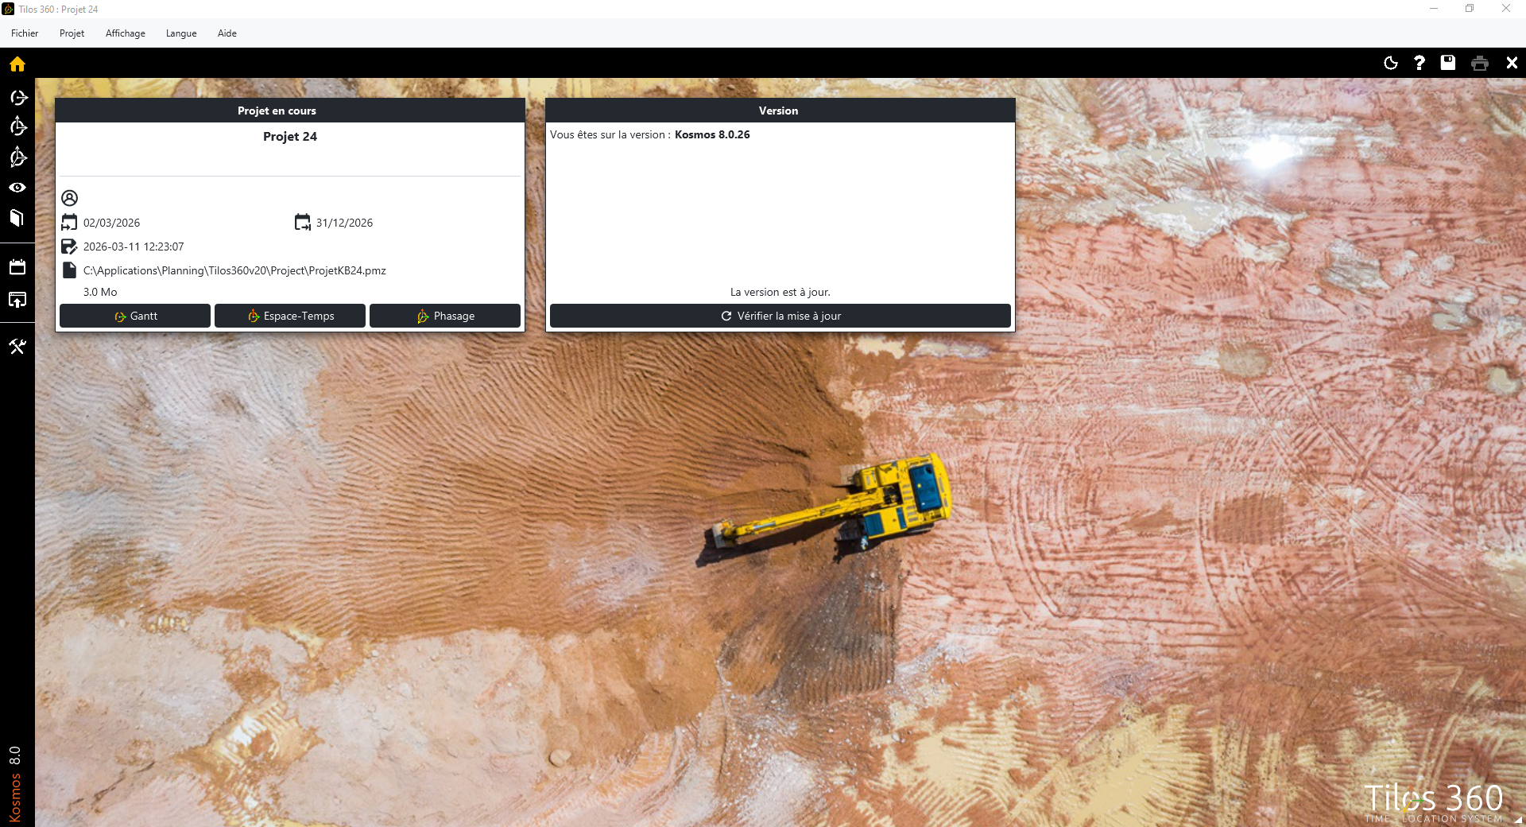Save the project with the floppy disk icon
Image resolution: width=1526 pixels, height=827 pixels.
coord(1448,64)
